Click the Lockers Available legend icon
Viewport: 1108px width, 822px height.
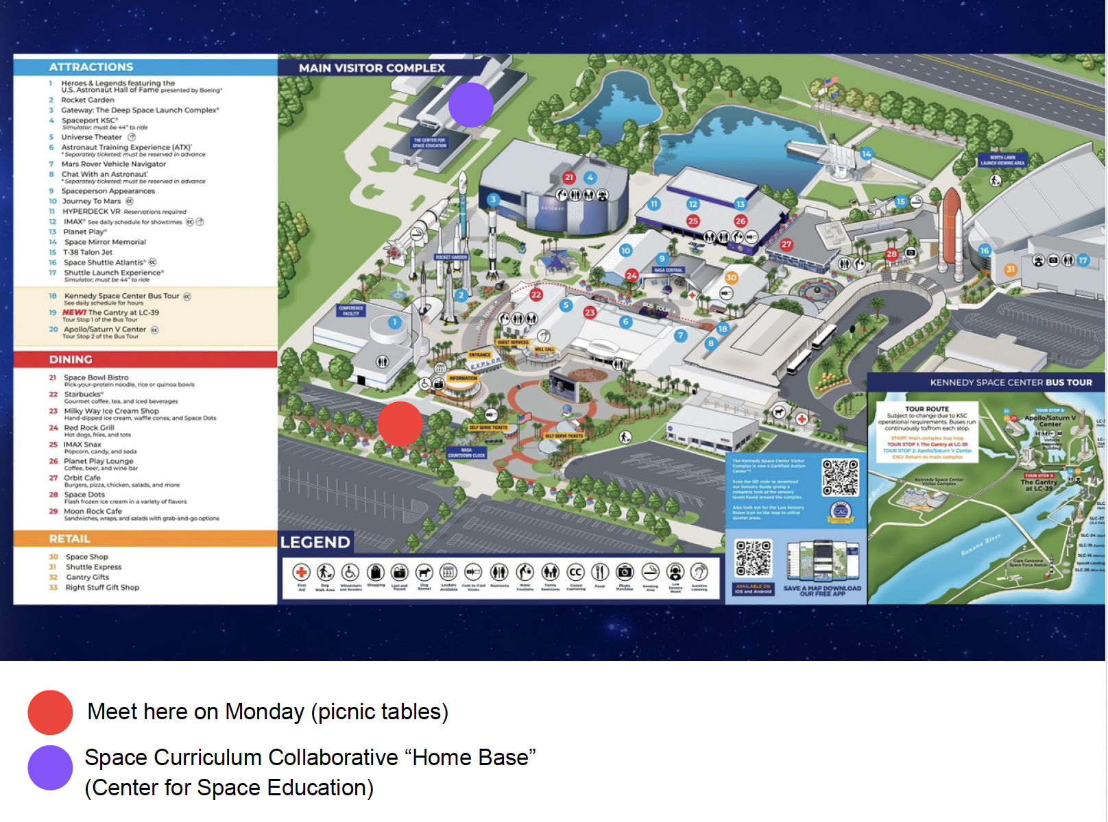(448, 572)
